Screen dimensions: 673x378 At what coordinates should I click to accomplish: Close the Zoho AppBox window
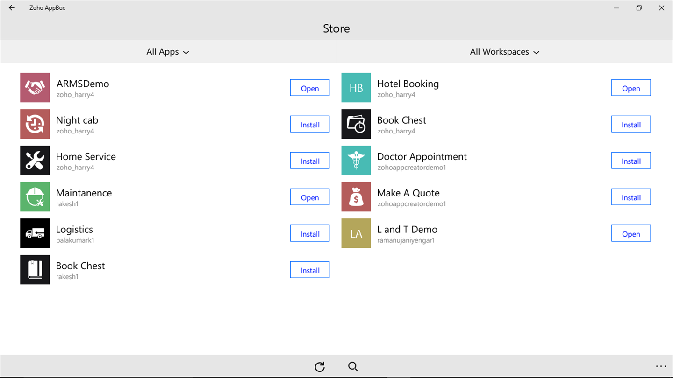point(661,8)
